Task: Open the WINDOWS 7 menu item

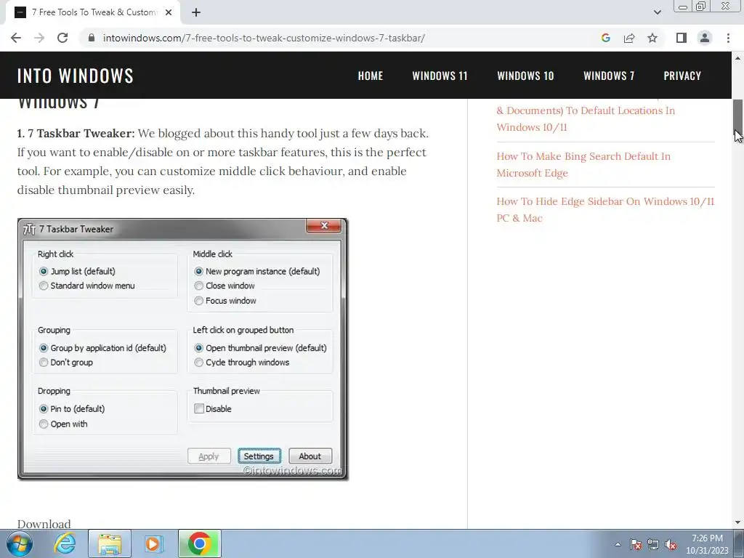Action: point(609,76)
